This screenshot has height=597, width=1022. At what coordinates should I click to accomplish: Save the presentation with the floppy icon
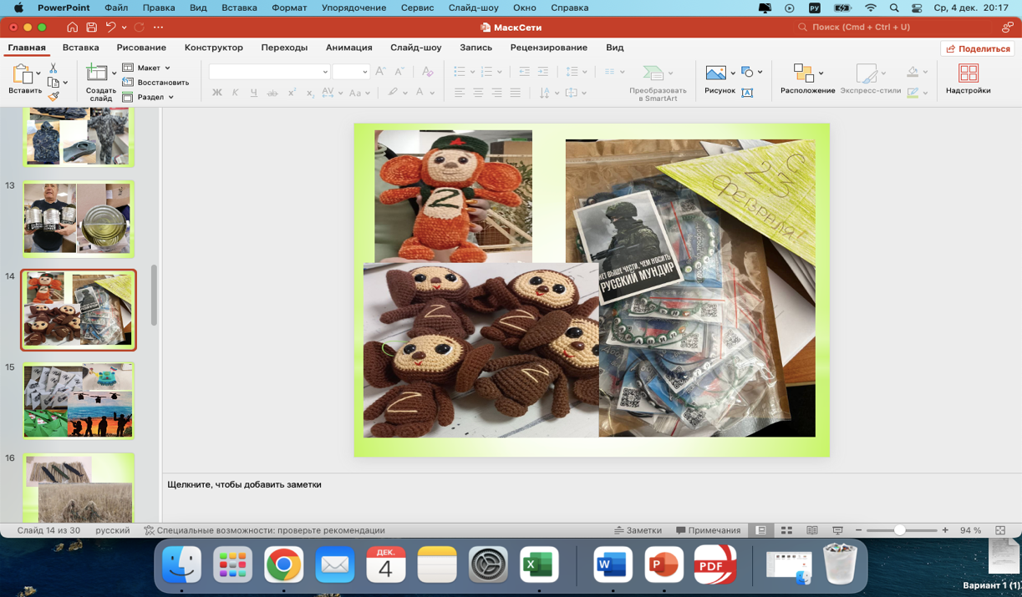(x=91, y=27)
